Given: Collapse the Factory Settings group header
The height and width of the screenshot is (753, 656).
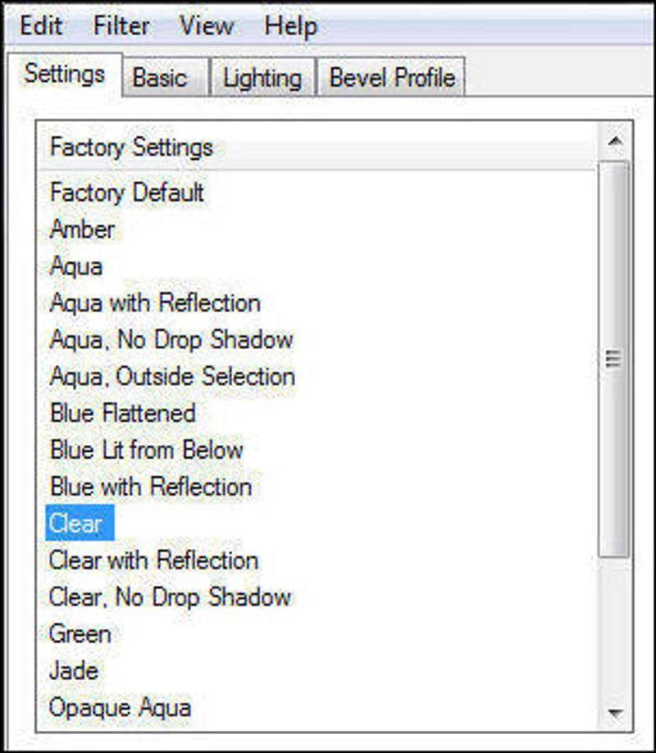Looking at the screenshot, I should [x=131, y=147].
